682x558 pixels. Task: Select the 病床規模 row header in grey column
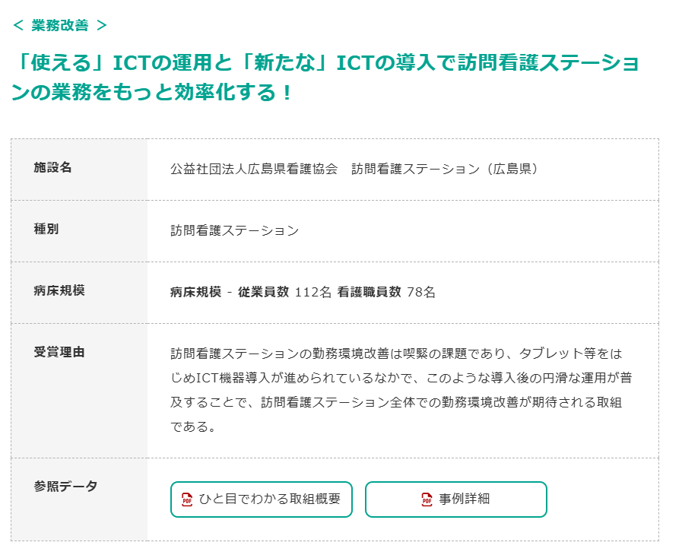(x=59, y=290)
